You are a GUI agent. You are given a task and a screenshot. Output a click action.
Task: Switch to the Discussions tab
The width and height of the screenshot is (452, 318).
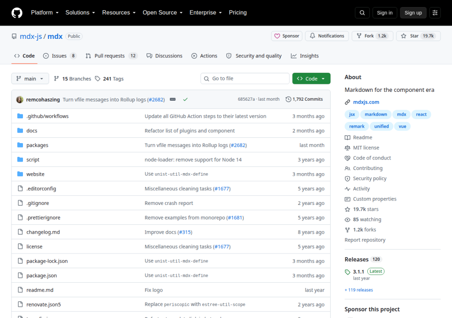pos(164,56)
